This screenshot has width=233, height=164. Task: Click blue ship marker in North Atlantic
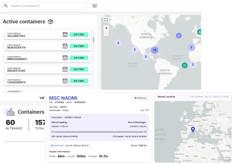(x=179, y=35)
